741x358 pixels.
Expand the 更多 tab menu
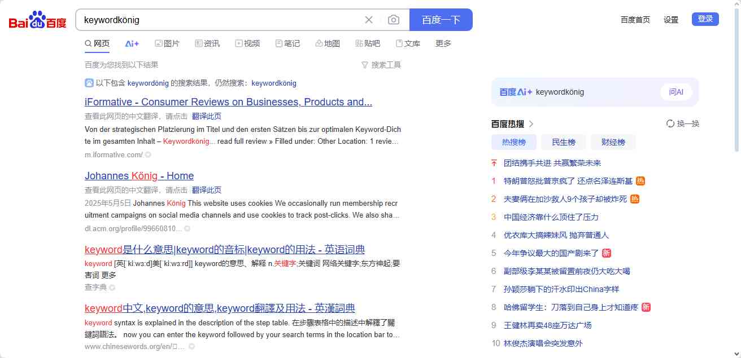coord(443,43)
